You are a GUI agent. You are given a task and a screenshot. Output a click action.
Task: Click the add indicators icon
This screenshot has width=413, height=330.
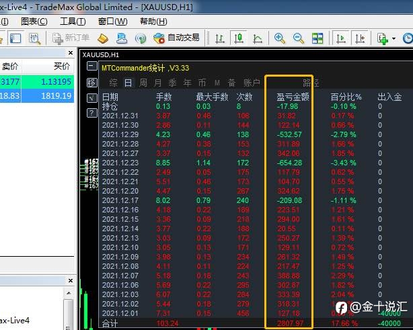(x=383, y=38)
